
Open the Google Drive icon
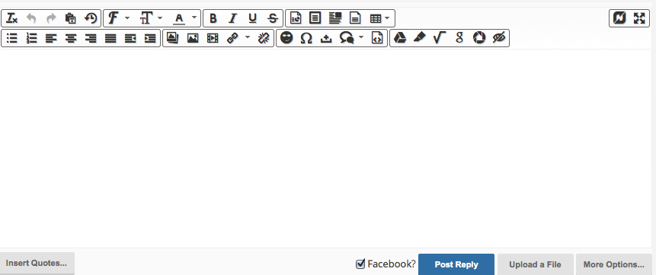400,38
